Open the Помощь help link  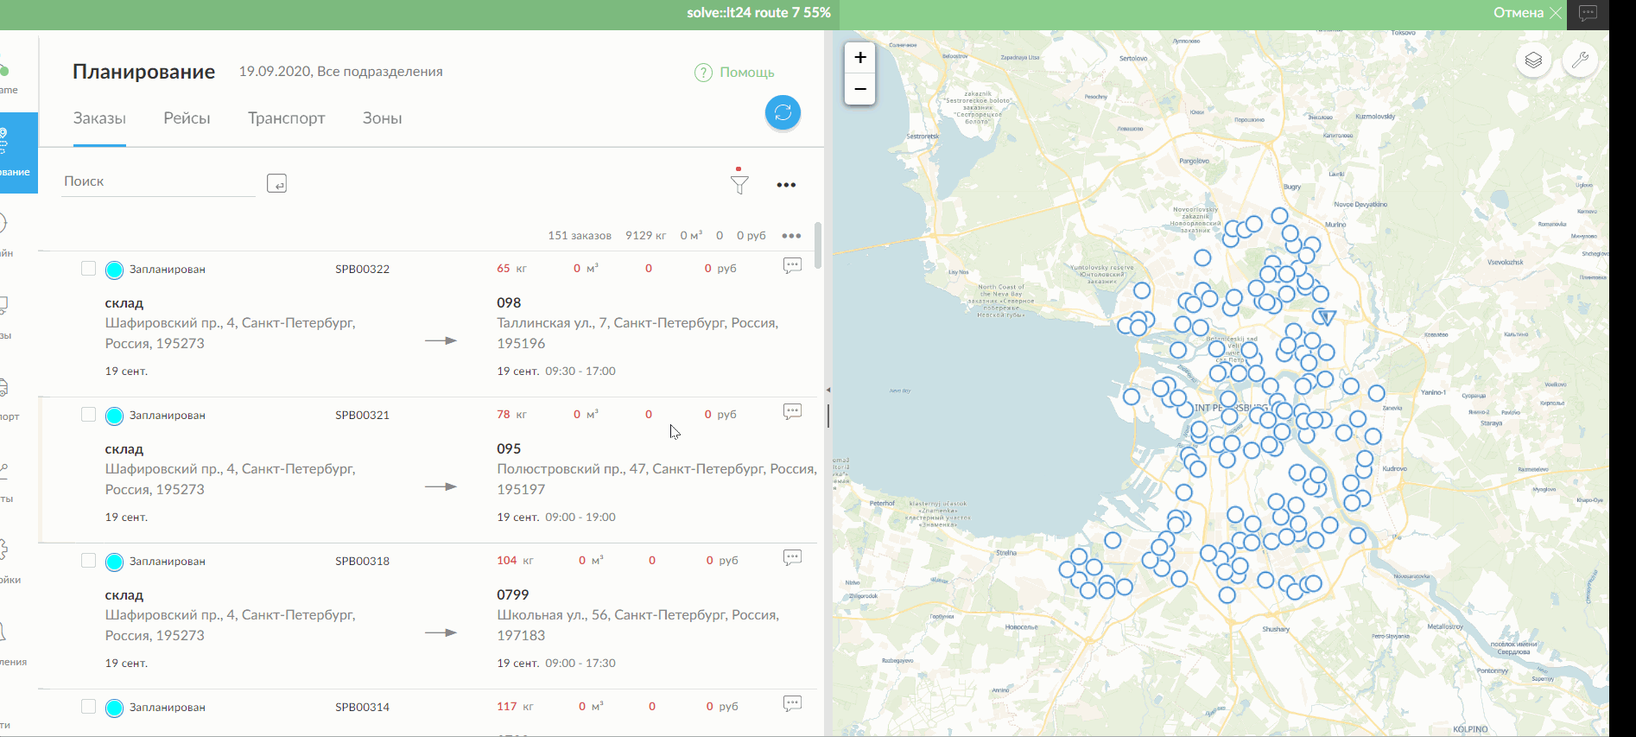pyautogui.click(x=747, y=73)
